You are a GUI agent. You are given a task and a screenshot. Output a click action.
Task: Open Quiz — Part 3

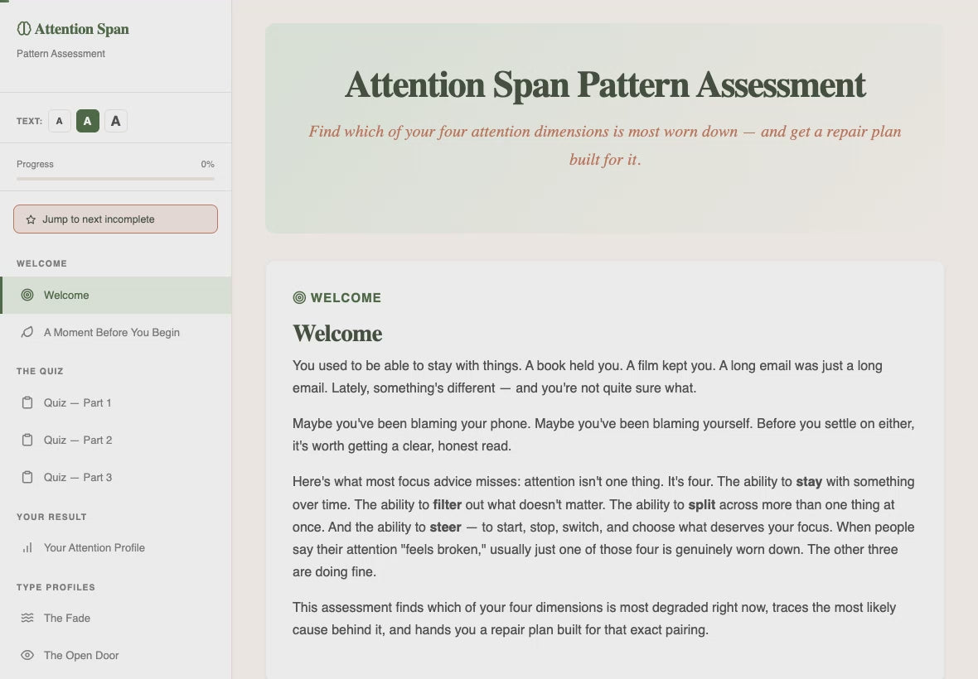coord(115,478)
